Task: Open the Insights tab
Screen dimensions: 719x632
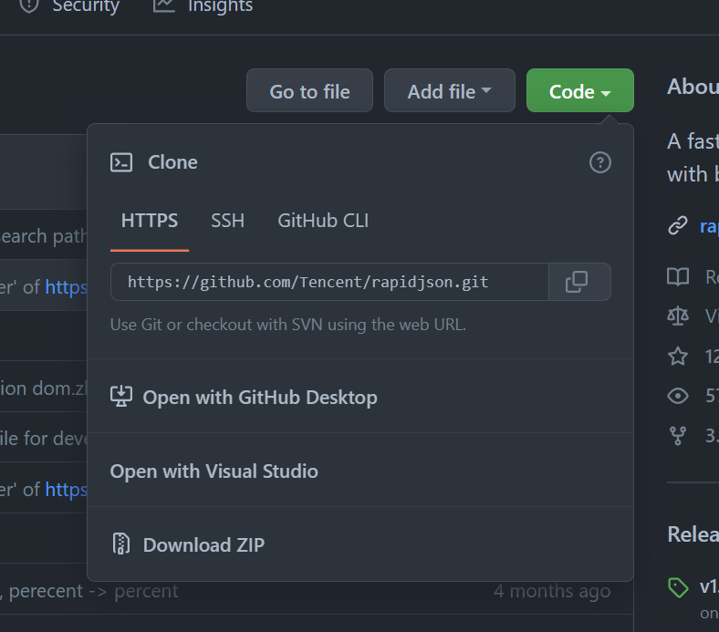Action: (x=203, y=6)
